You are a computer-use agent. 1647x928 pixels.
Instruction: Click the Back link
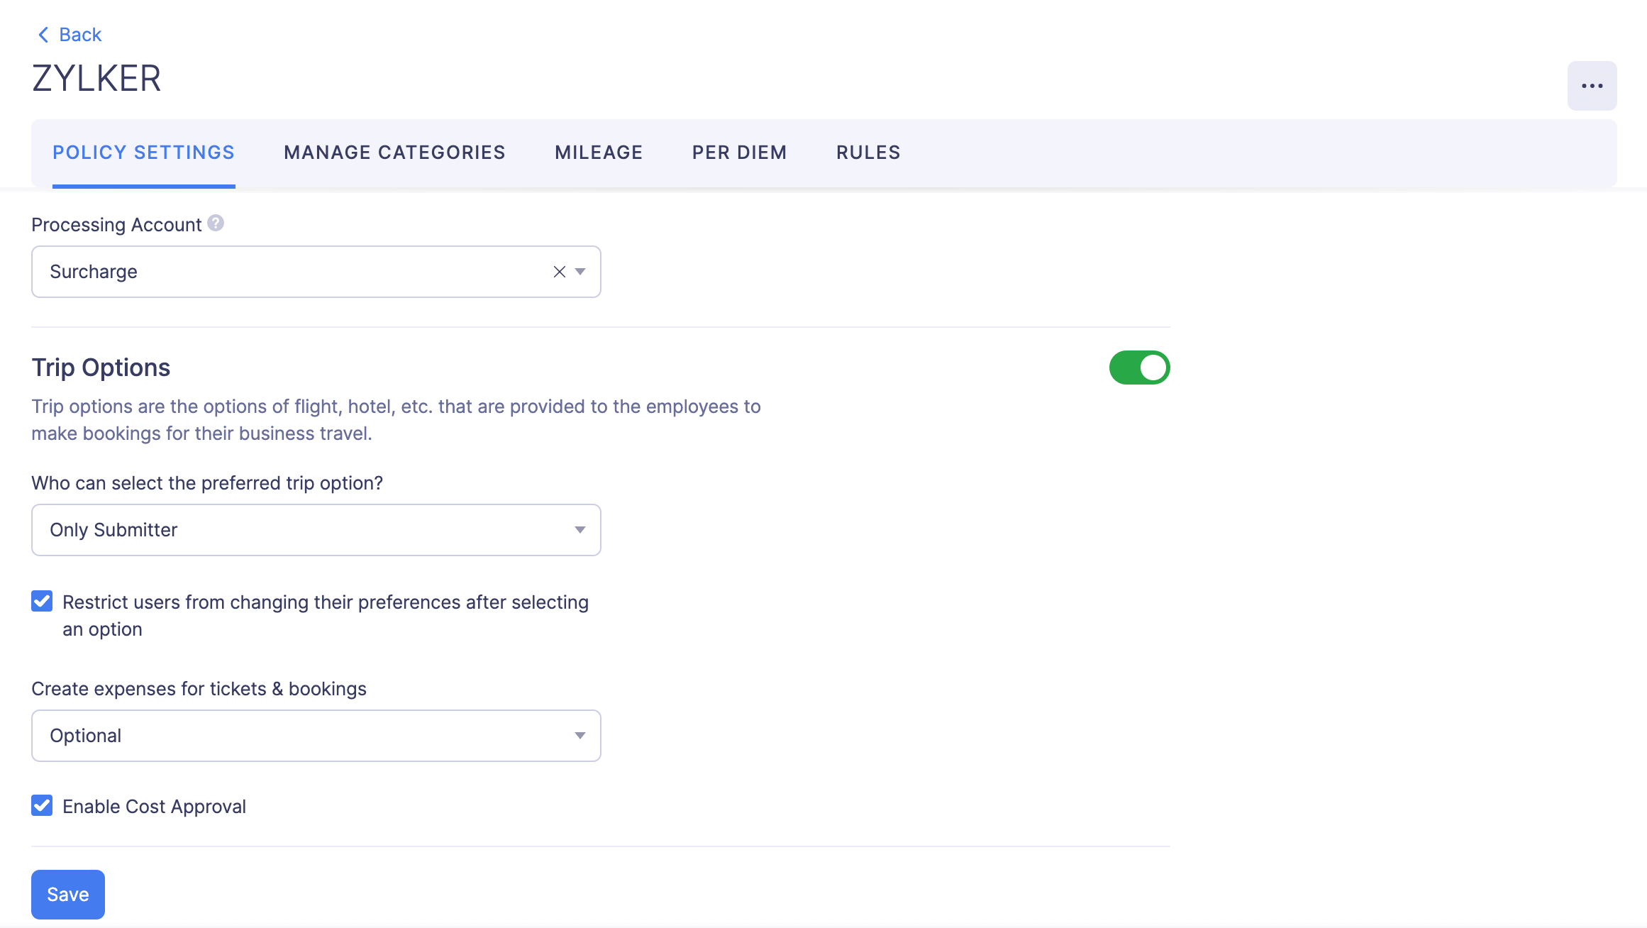[x=79, y=34]
